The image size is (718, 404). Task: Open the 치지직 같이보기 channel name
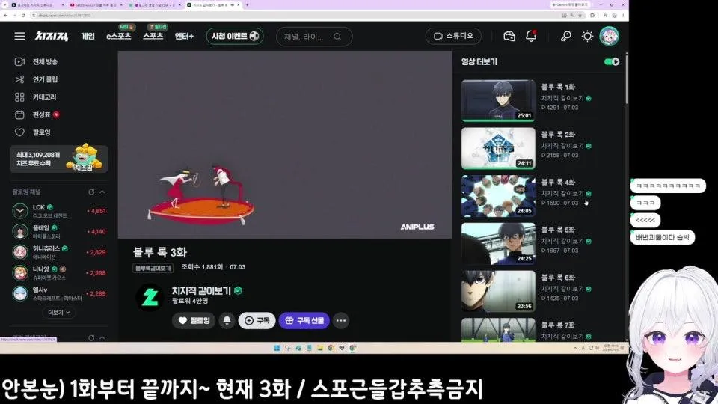201,291
